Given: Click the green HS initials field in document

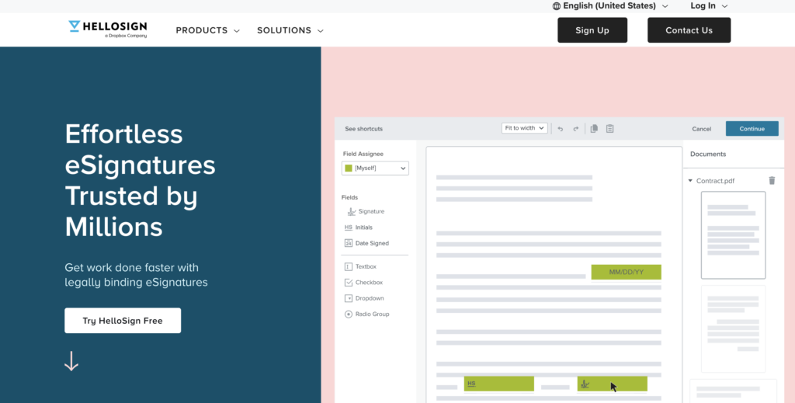Looking at the screenshot, I should [499, 384].
